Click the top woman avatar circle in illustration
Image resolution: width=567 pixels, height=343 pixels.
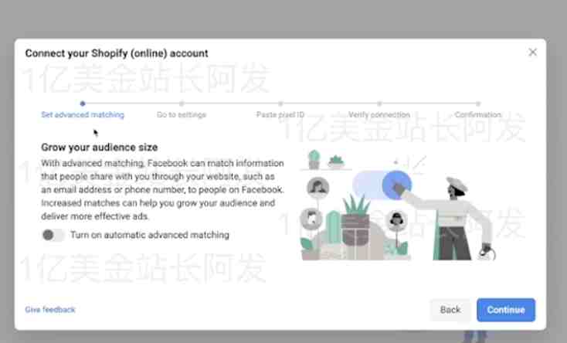(317, 187)
